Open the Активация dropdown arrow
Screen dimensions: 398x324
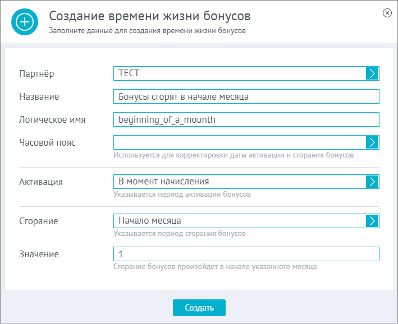[x=372, y=182]
